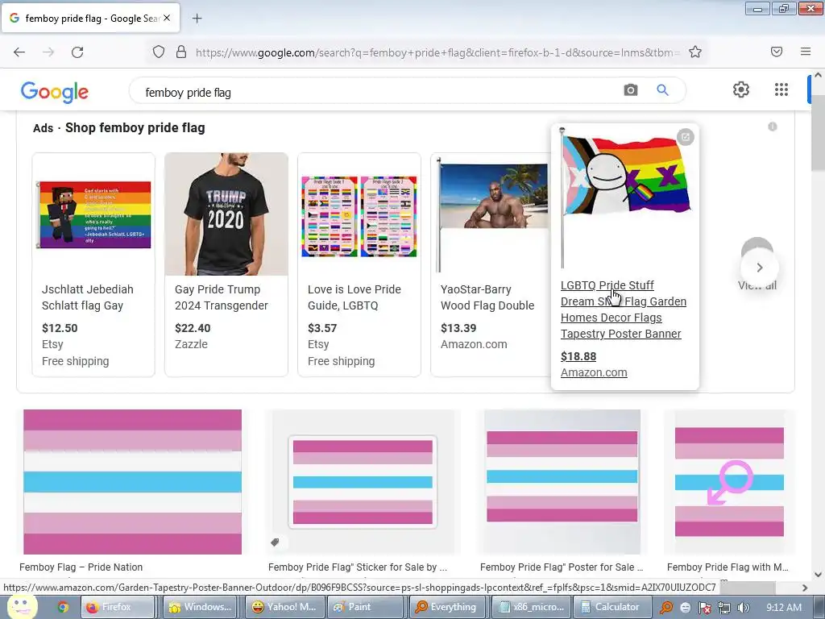Switch to the Paint taskbar button

[x=367, y=607]
